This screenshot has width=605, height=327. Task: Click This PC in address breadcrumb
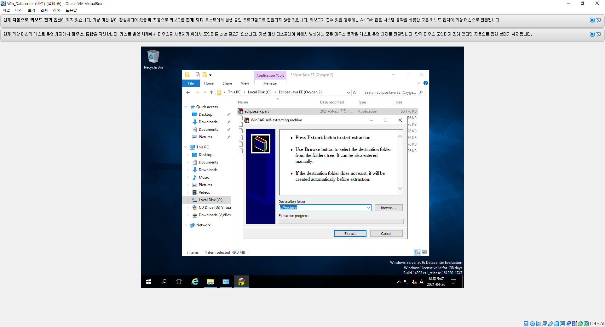point(234,92)
